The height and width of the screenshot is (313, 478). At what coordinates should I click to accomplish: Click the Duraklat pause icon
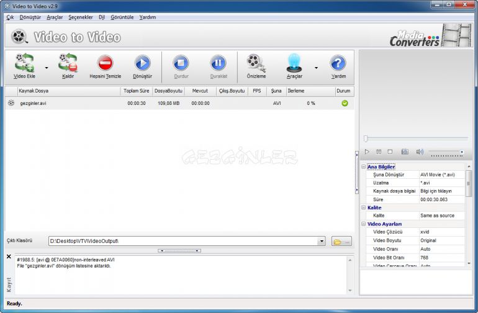(219, 63)
